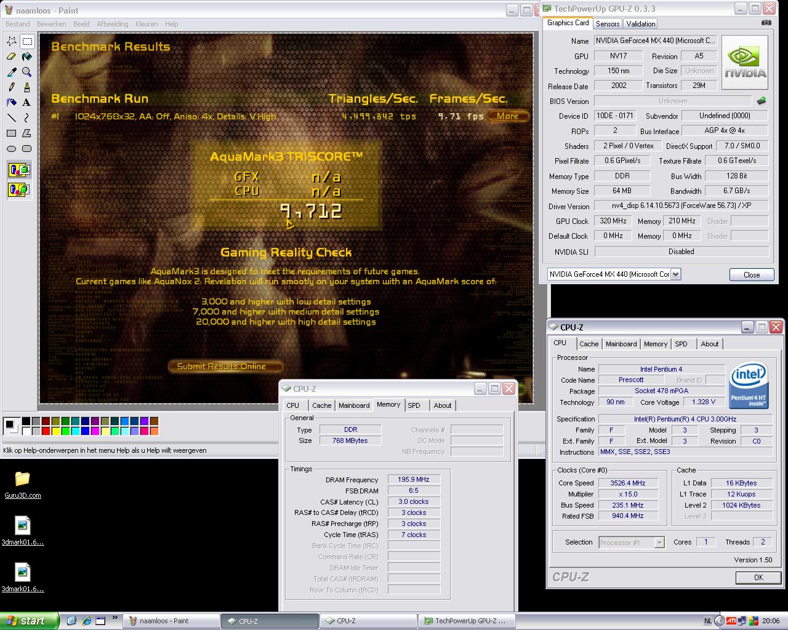Click the network connection tray icon
Screen dimensions: 788x630
[742, 621]
